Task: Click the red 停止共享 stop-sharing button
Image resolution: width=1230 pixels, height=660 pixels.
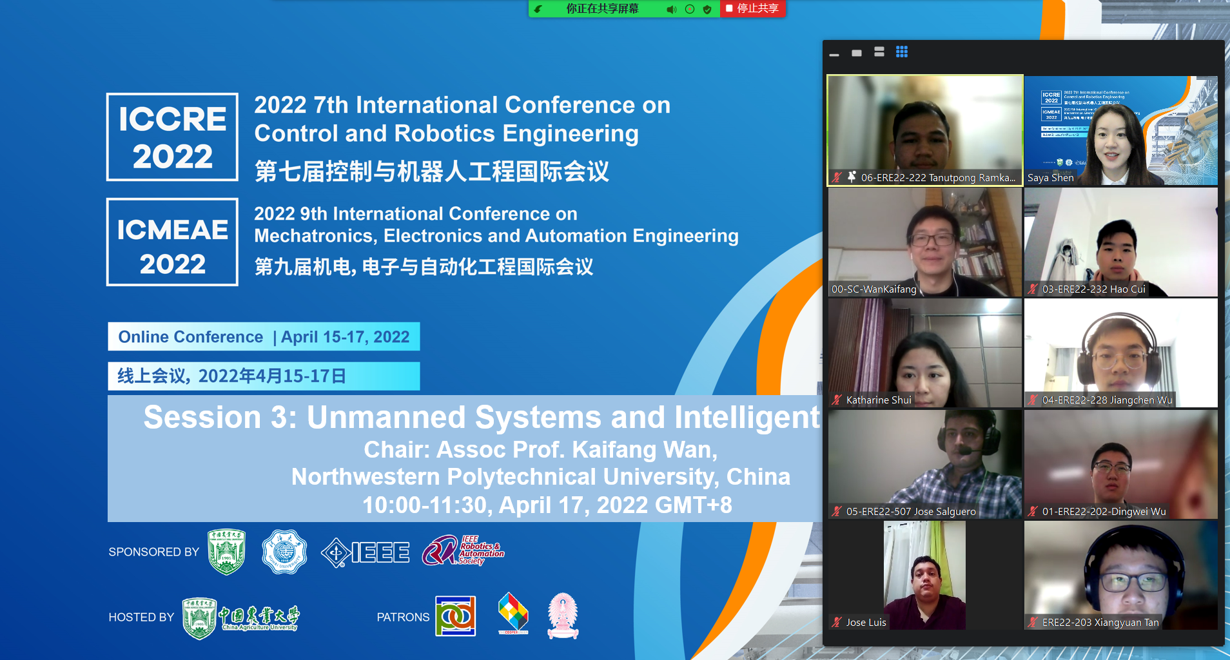Action: [752, 8]
